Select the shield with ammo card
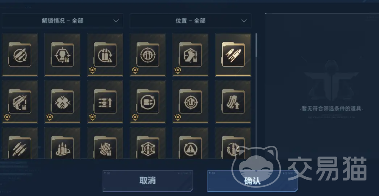 190,55
